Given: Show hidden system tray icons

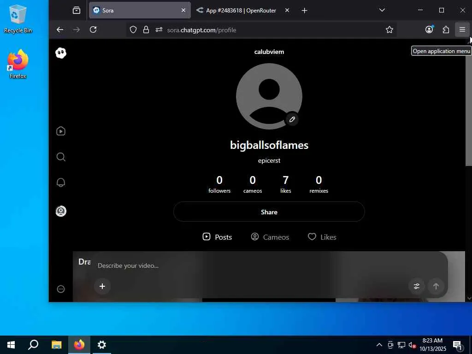Looking at the screenshot, I should pyautogui.click(x=379, y=345).
